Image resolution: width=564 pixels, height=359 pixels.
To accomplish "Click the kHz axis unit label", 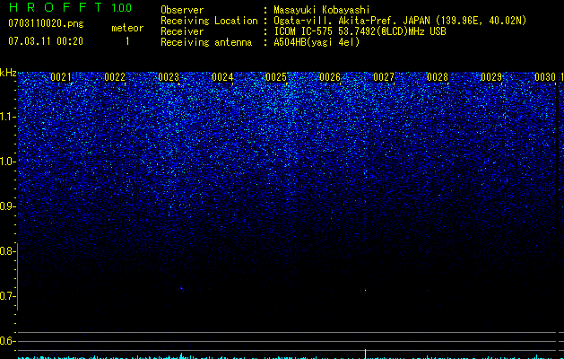I will 8,73.
